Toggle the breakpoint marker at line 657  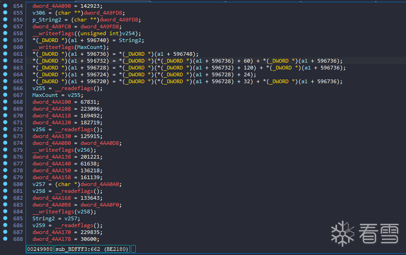[x=5, y=27]
